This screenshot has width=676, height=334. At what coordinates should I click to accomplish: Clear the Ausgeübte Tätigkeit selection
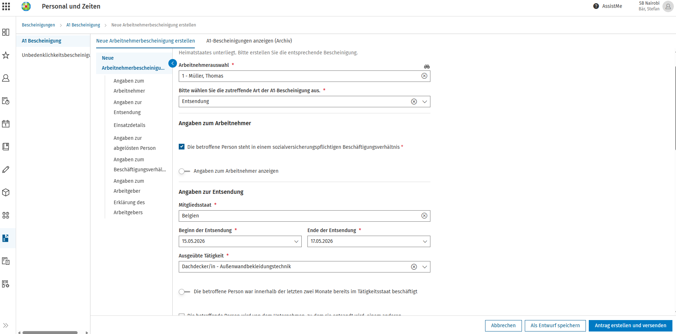tap(414, 267)
